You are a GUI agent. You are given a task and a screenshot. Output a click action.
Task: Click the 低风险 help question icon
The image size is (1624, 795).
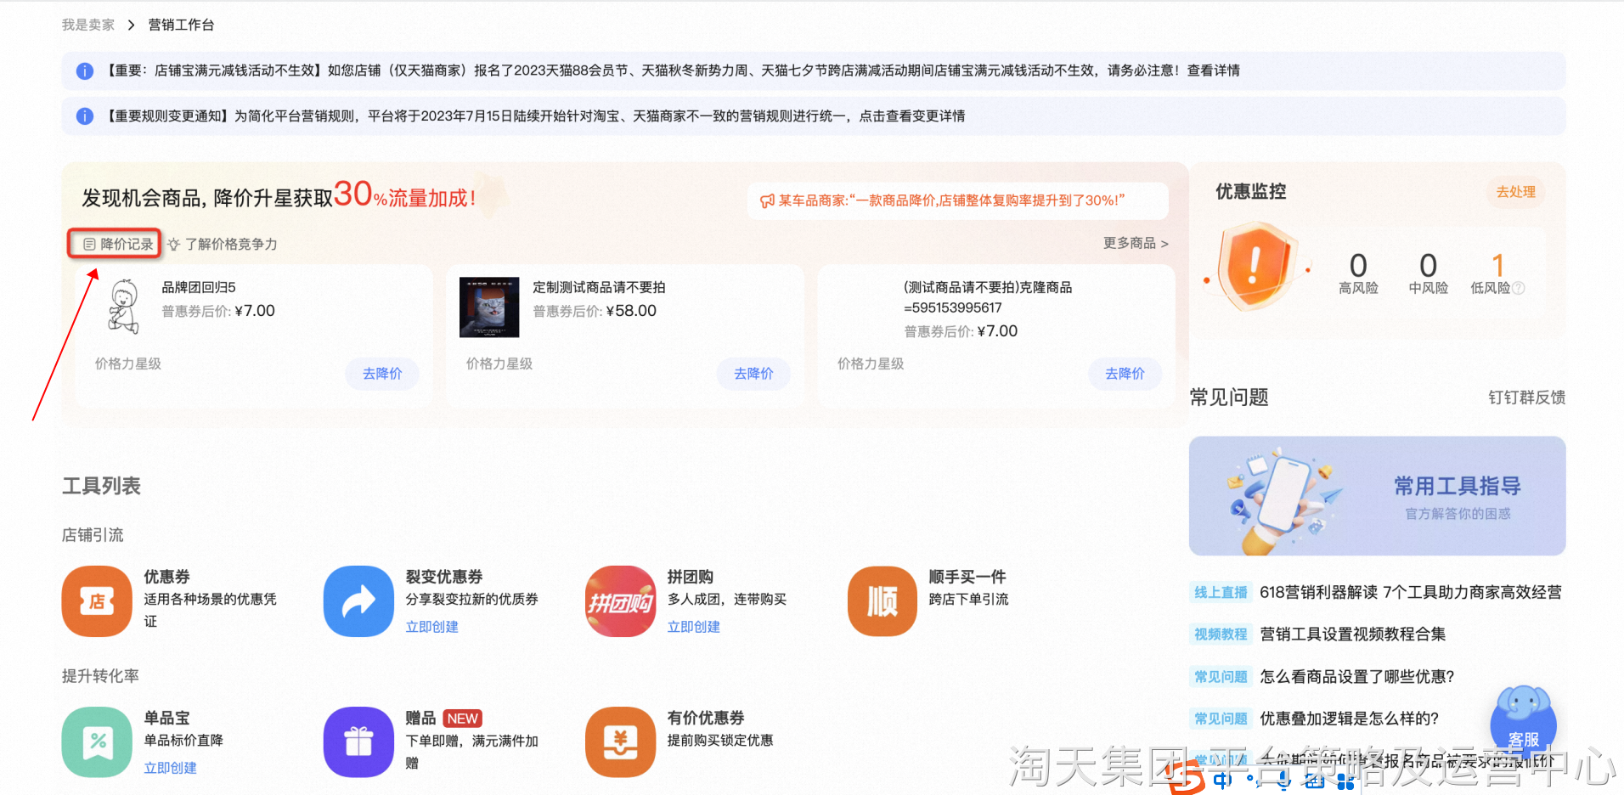coord(1519,289)
